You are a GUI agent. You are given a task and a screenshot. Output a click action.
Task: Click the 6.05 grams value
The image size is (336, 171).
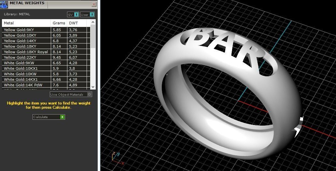click(57, 35)
